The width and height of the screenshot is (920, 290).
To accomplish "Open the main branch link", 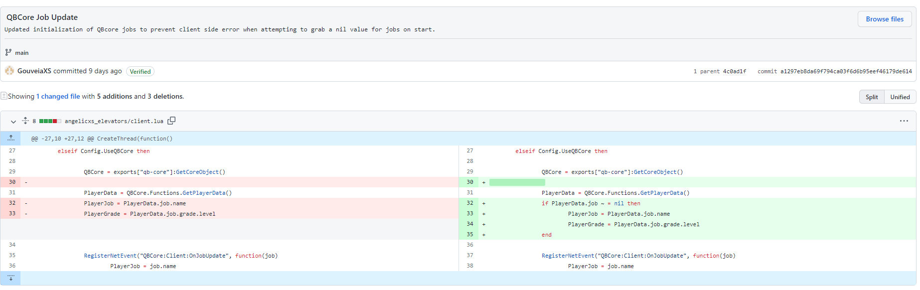I will pyautogui.click(x=21, y=53).
